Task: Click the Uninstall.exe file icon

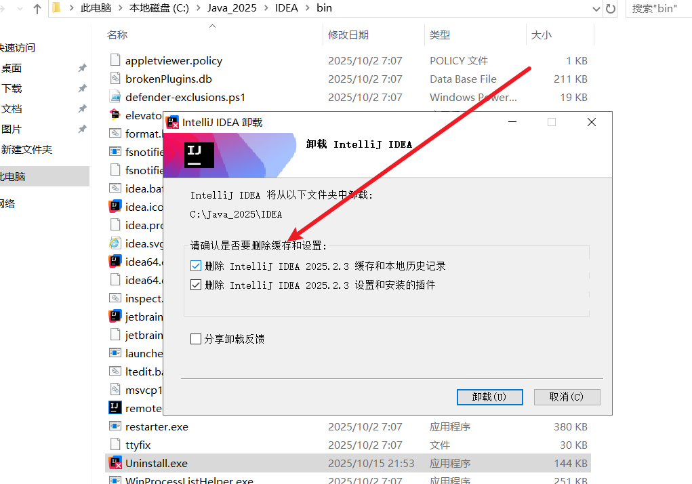Action: 115,464
